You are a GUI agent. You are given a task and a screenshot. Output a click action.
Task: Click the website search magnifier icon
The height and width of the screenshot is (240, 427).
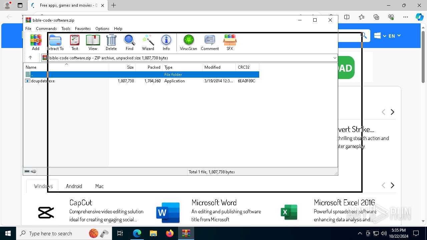coord(364,36)
